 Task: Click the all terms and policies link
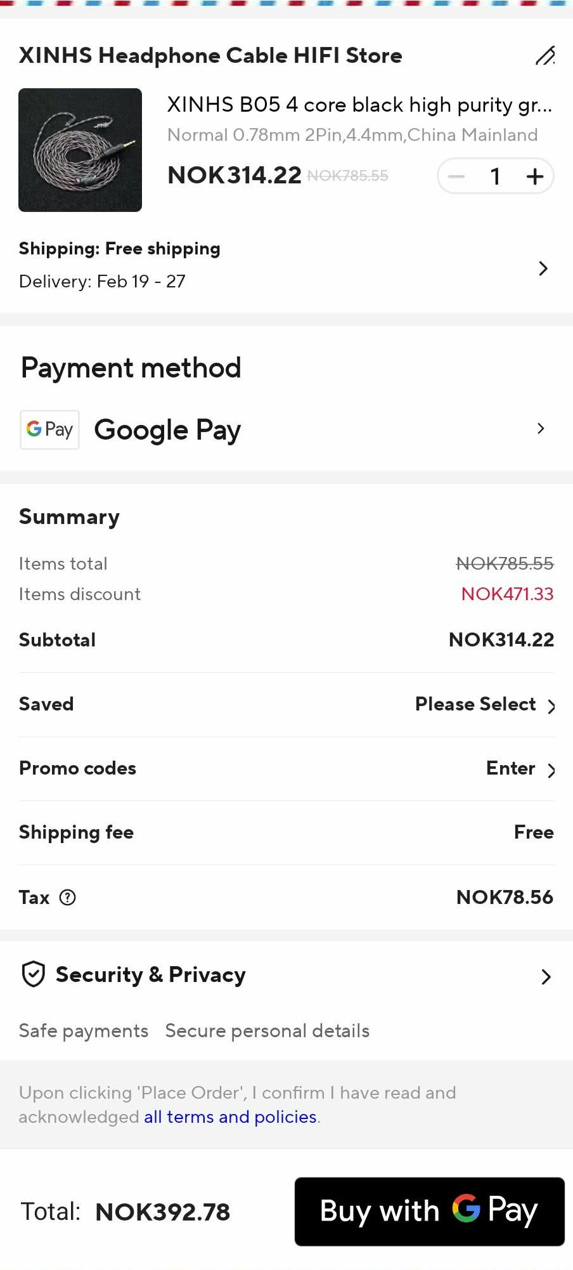coord(230,1116)
